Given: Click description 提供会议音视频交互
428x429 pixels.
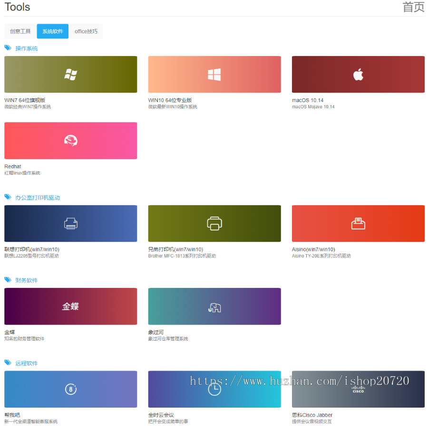Looking at the screenshot, I should point(311,421).
